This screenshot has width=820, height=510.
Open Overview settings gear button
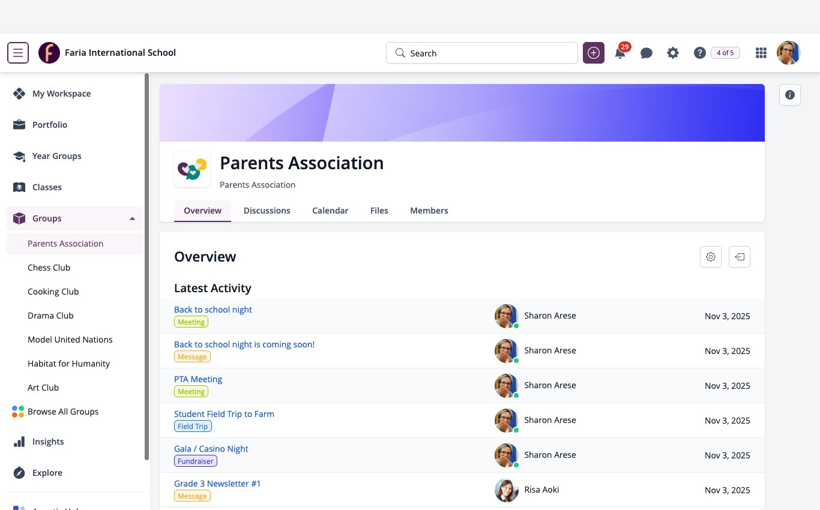711,257
